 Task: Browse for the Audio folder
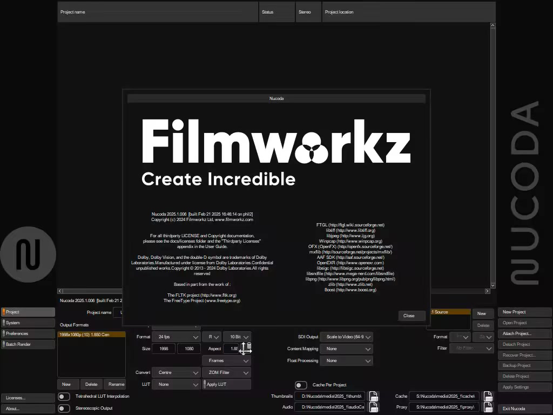(x=374, y=407)
